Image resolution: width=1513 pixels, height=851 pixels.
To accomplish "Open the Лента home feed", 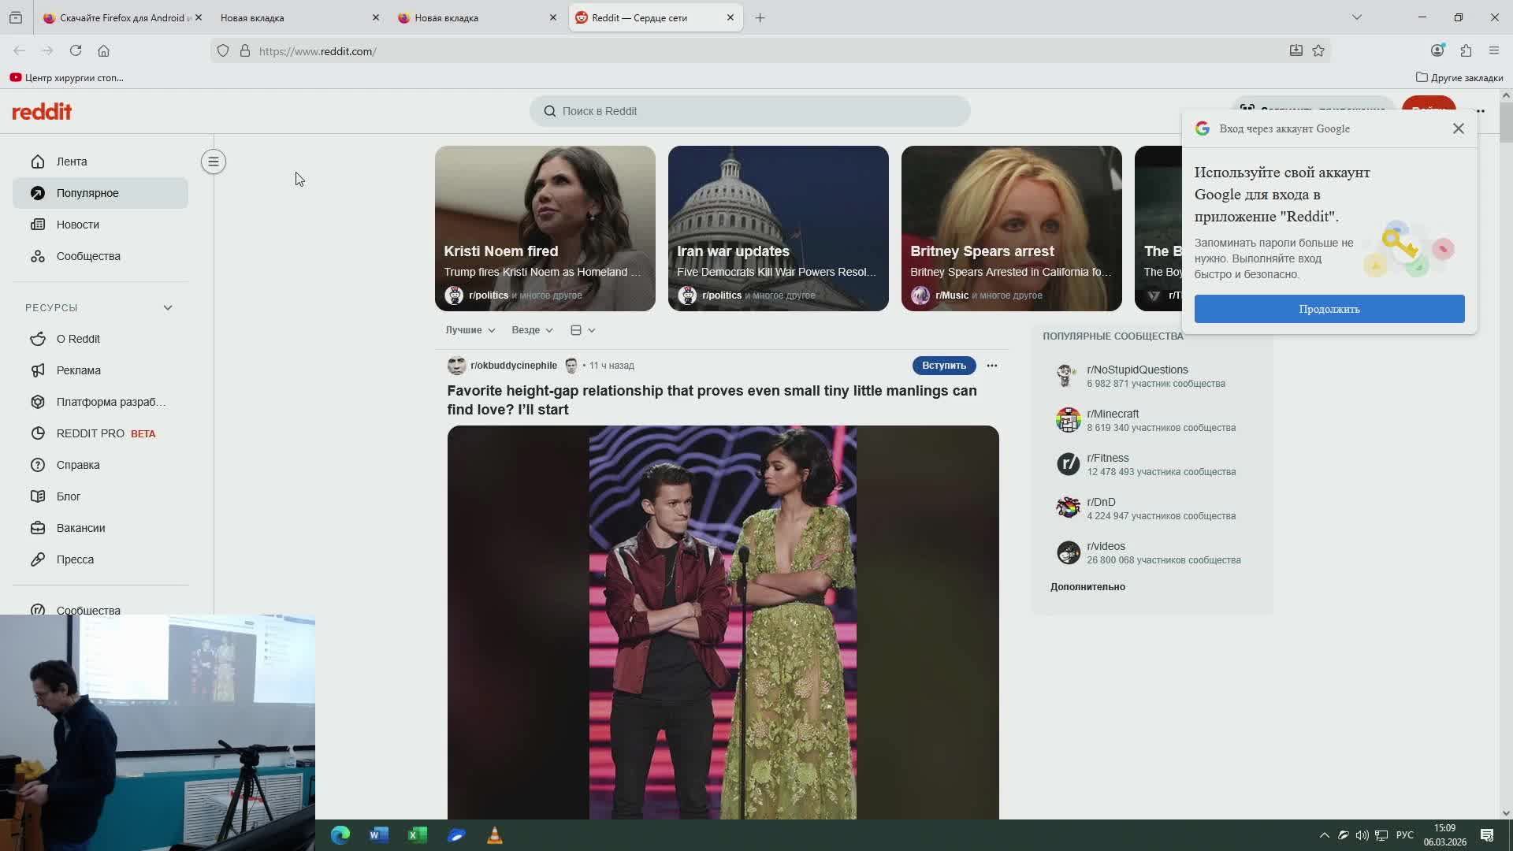I will pos(100,162).
